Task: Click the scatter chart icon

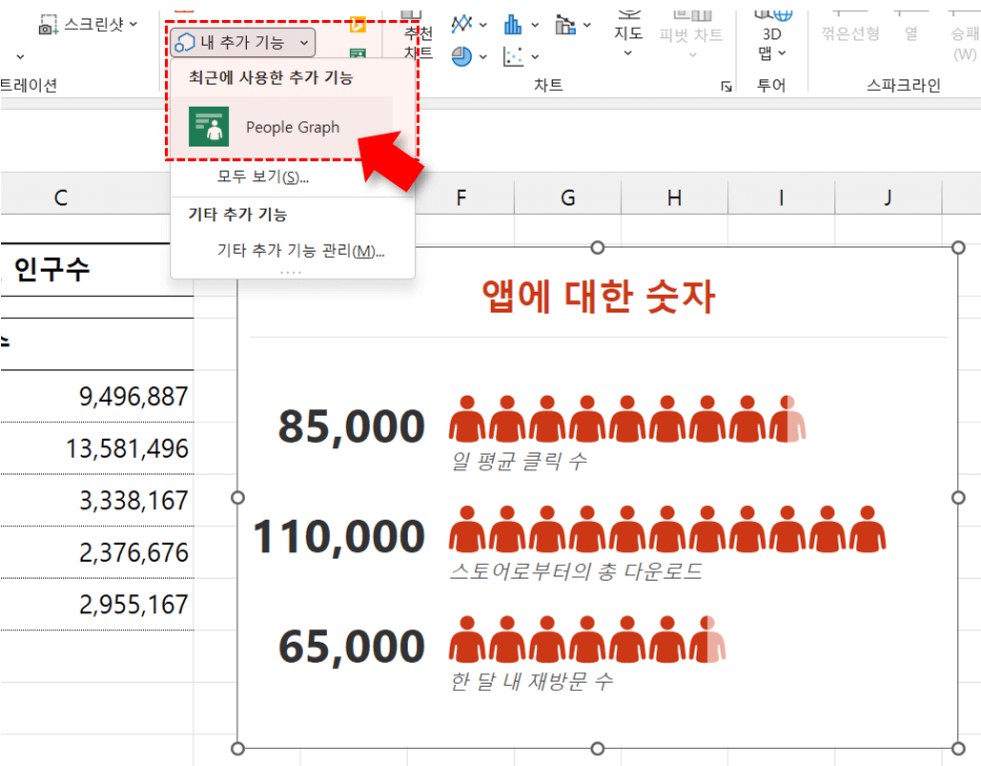Action: click(x=513, y=56)
